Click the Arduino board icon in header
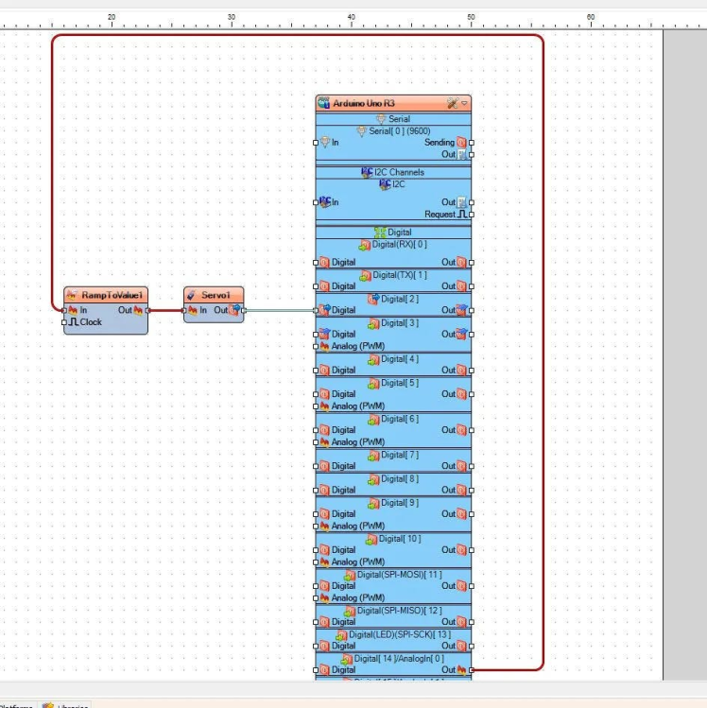The height and width of the screenshot is (708, 707). click(x=323, y=103)
